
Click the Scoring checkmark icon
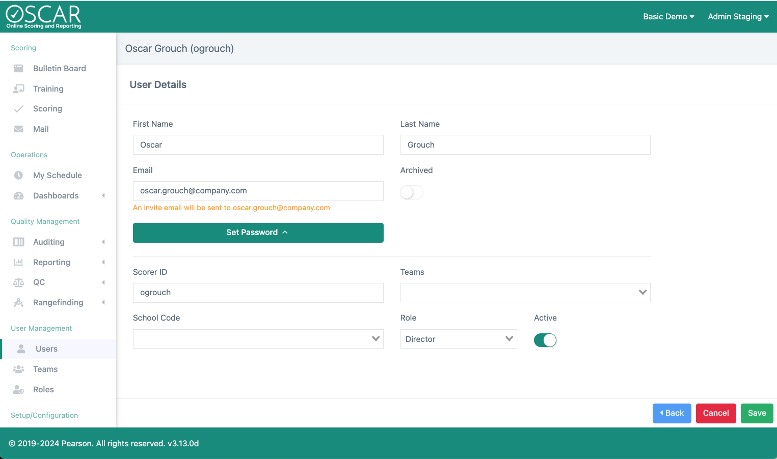click(19, 109)
